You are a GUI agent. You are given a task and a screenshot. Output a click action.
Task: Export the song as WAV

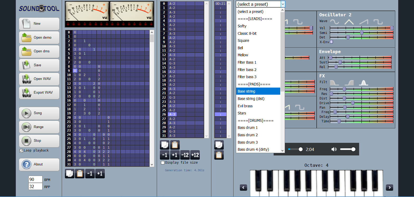(x=39, y=93)
